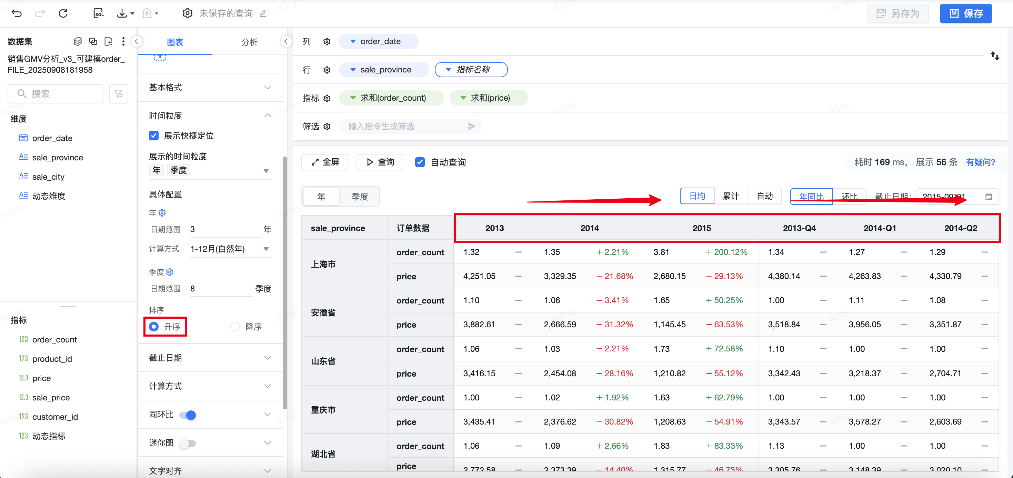Expand the 基本格式 section
1013x478 pixels.
pos(210,87)
